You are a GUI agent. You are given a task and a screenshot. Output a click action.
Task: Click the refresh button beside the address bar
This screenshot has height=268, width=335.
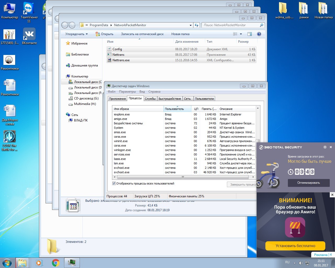coord(197,25)
